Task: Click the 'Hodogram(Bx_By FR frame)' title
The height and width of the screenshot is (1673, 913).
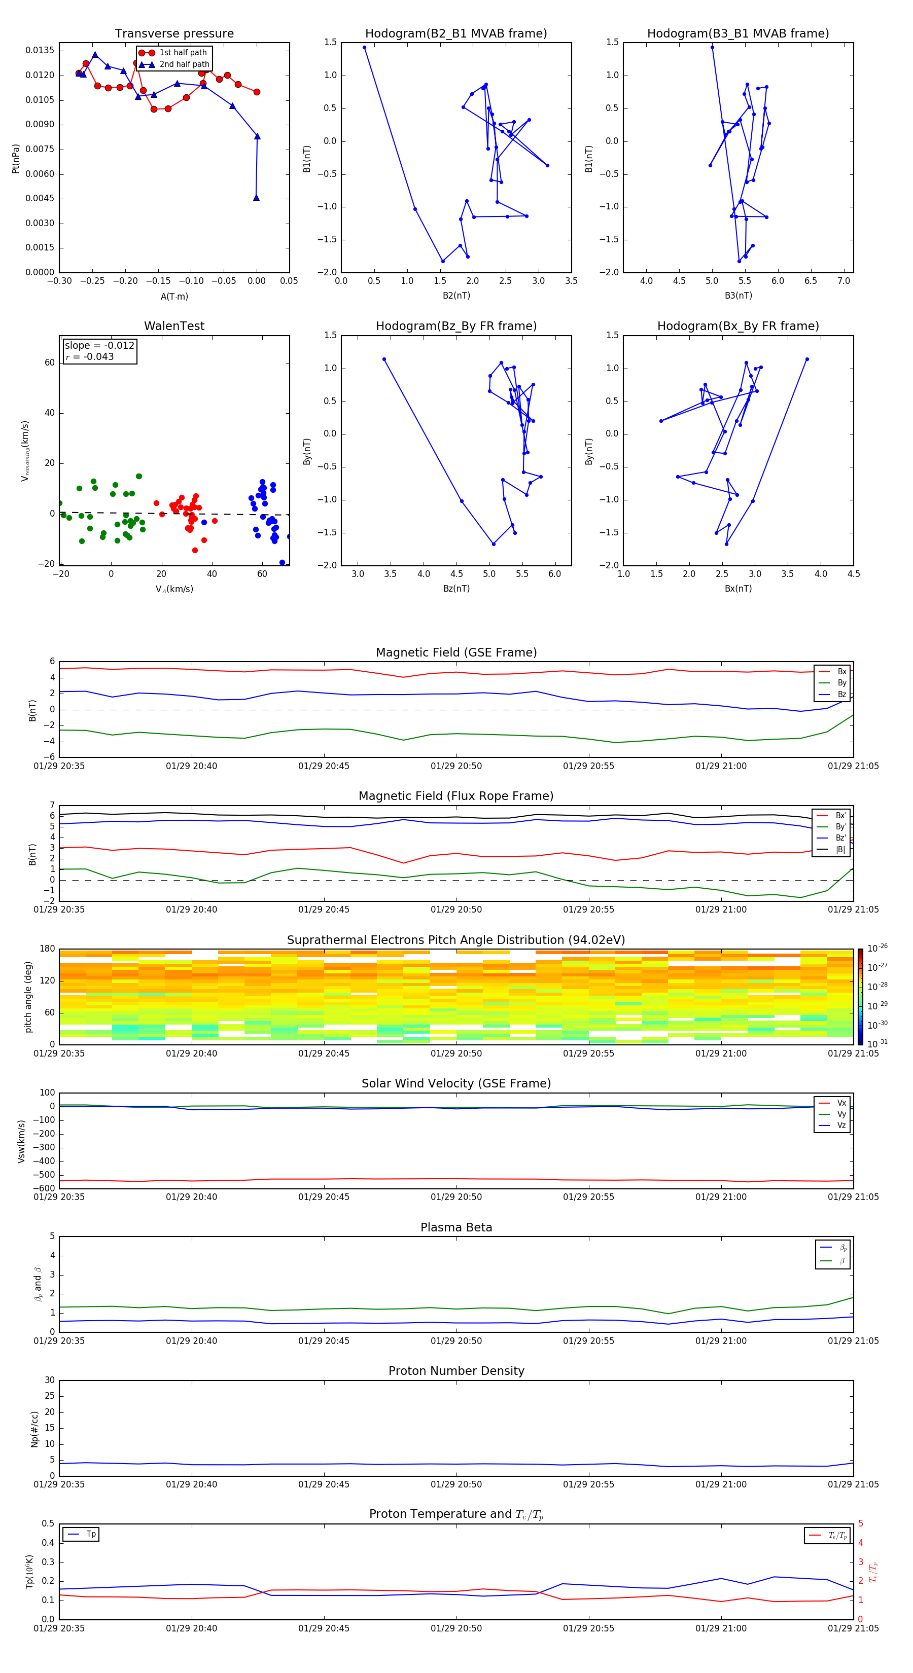Action: [x=738, y=326]
